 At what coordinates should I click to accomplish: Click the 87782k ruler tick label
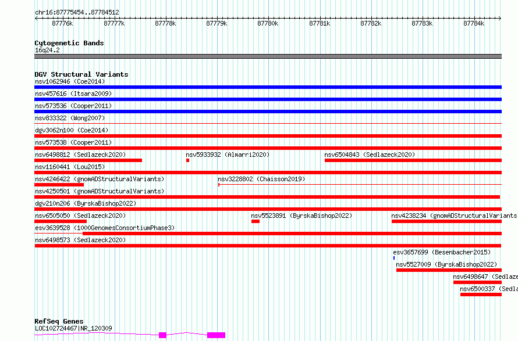point(371,23)
